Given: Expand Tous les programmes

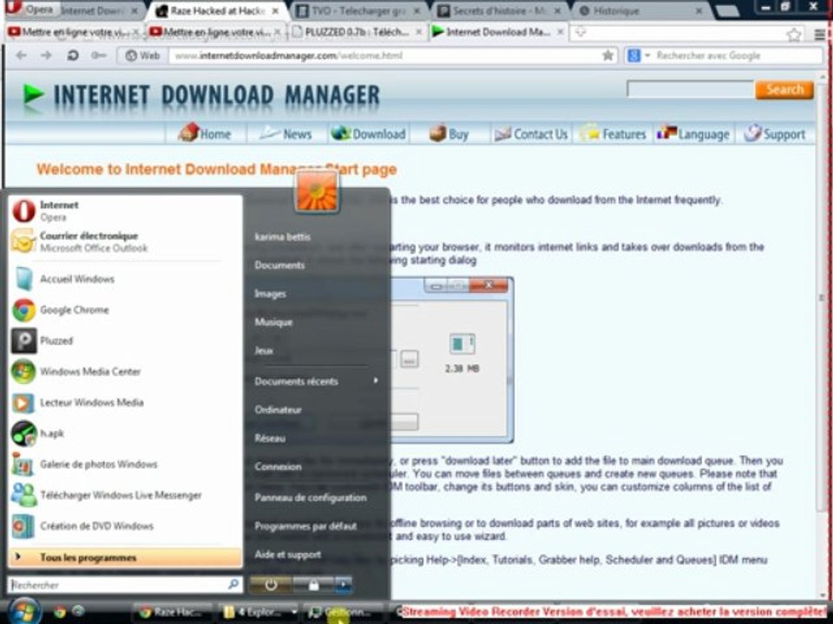Looking at the screenshot, I should coord(125,557).
